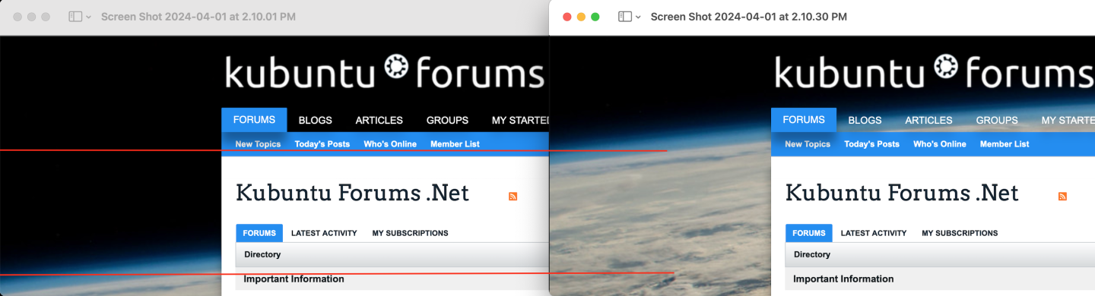Click Directory header in 2.10.01 PM window
1095x296 pixels.
coord(262,255)
